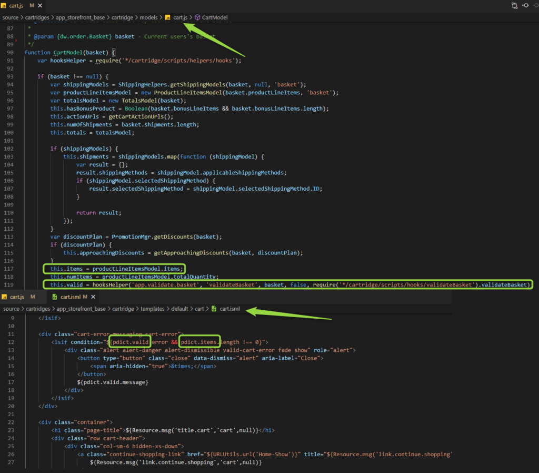
Task: Open the compare changes icon in top-right
Action: click(x=514, y=5)
